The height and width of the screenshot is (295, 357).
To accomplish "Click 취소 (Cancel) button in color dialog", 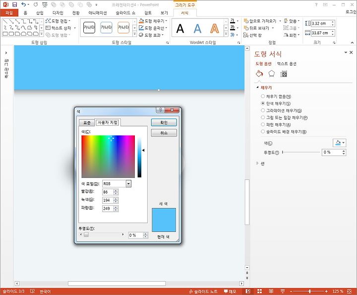I will pos(164,133).
